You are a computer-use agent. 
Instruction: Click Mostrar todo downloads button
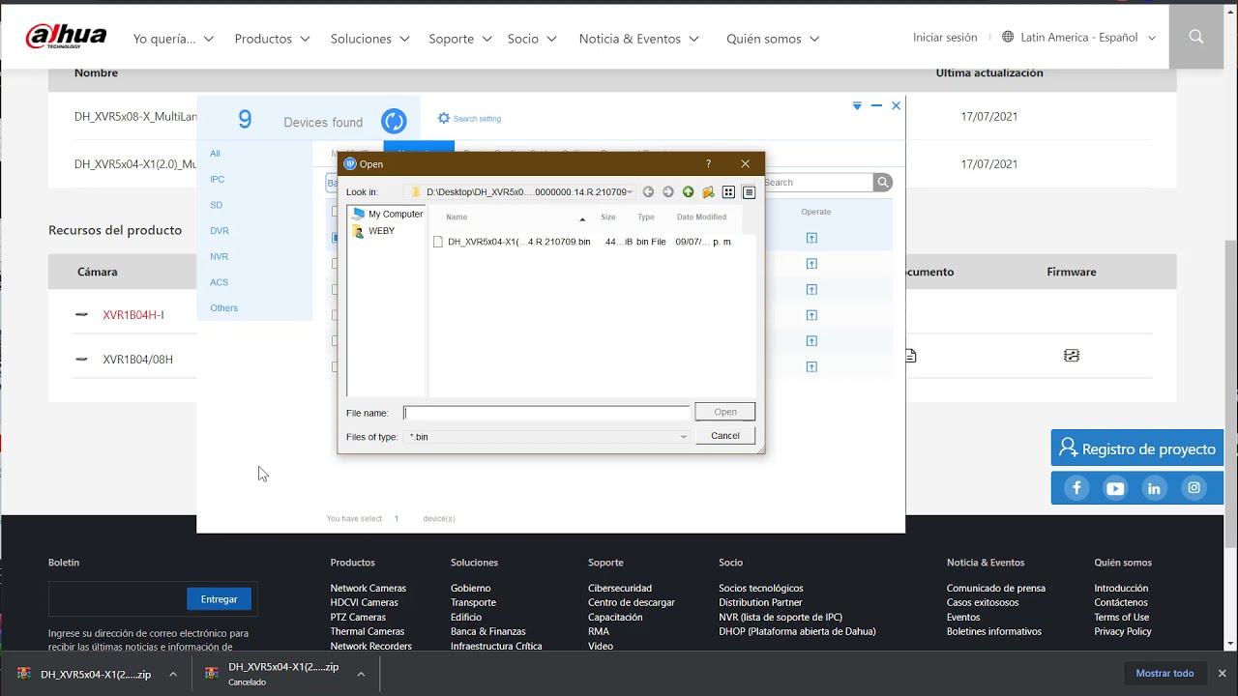[1164, 673]
